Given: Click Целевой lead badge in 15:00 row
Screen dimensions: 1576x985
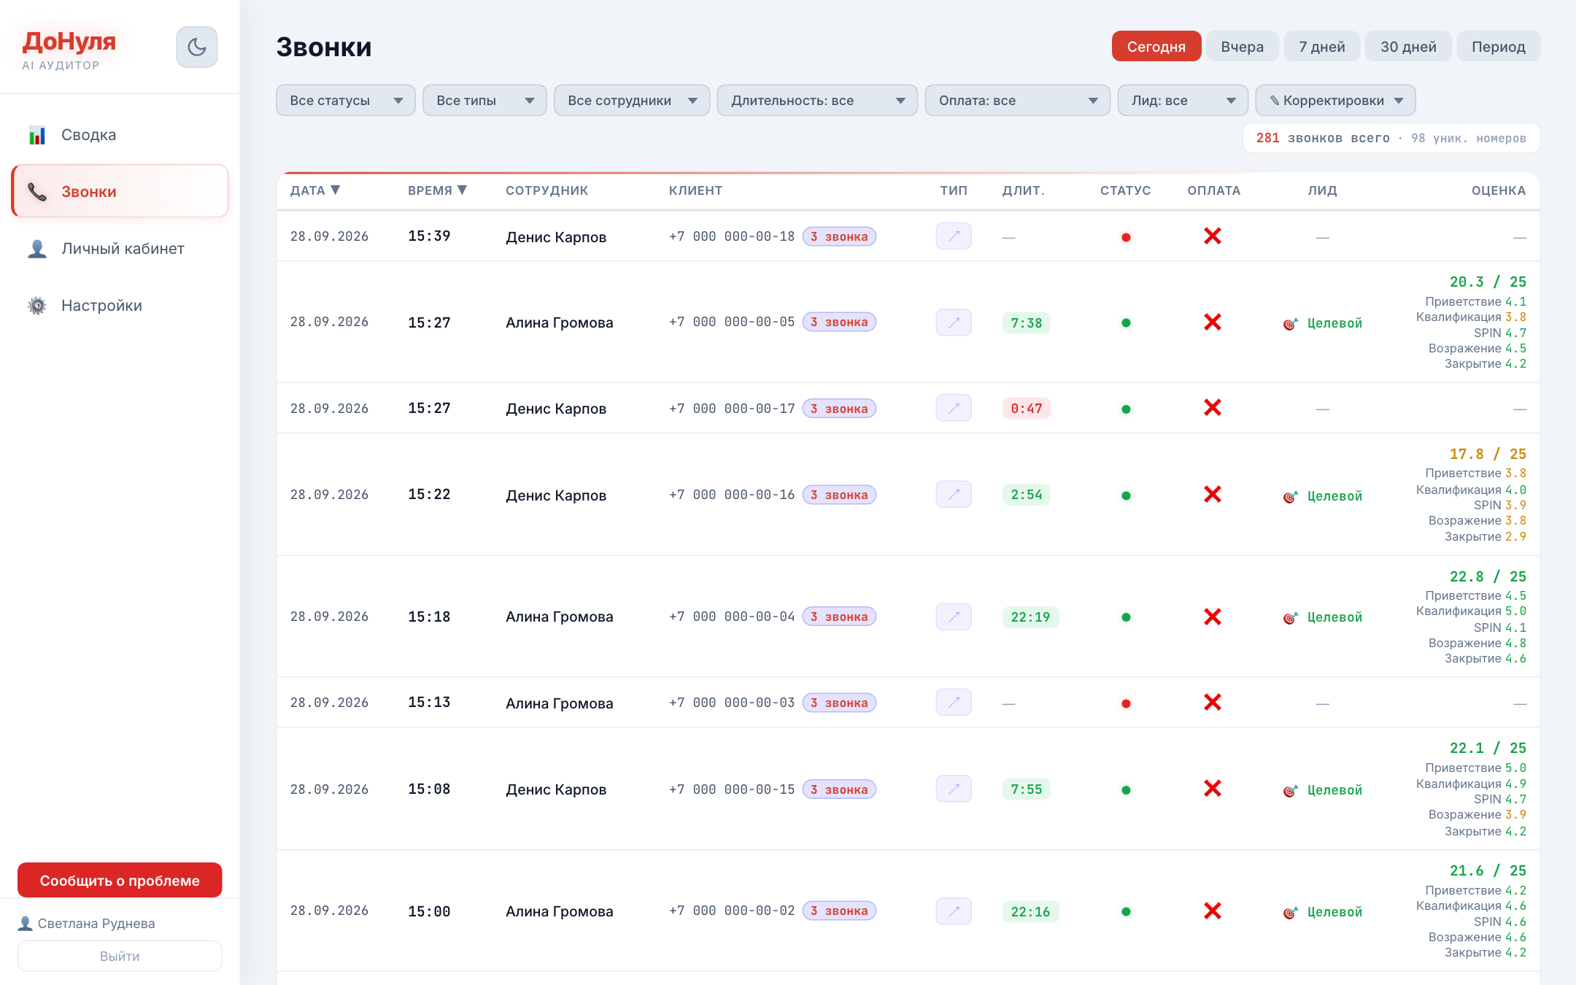Looking at the screenshot, I should (1323, 912).
